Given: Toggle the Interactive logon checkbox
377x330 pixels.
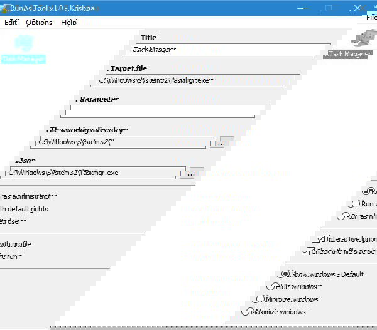Looking at the screenshot, I should click(320, 239).
